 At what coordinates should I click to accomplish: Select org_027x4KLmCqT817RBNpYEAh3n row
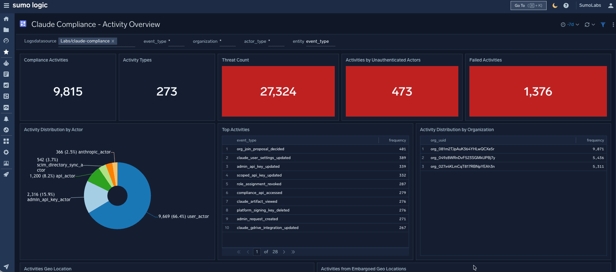[x=513, y=166]
